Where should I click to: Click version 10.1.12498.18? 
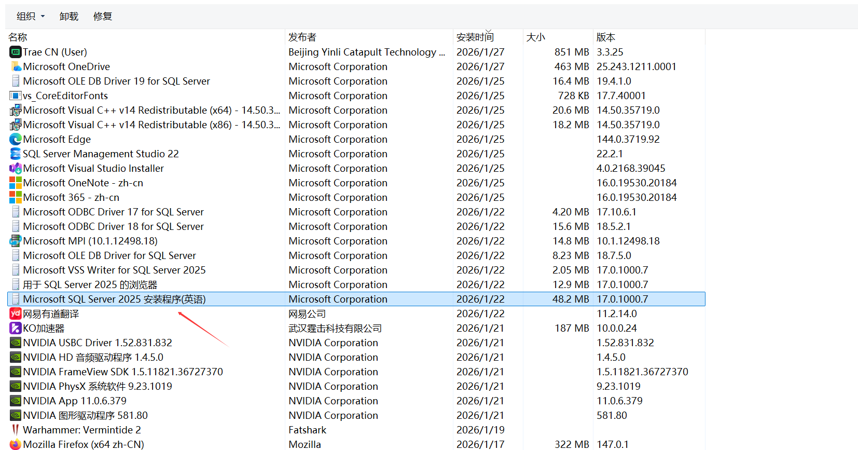tap(628, 241)
